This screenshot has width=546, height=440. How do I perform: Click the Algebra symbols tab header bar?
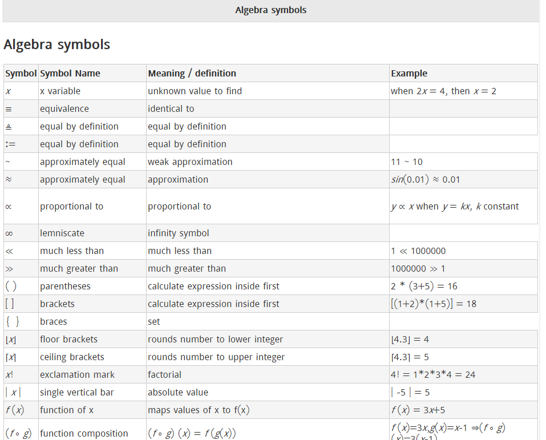[x=270, y=10]
